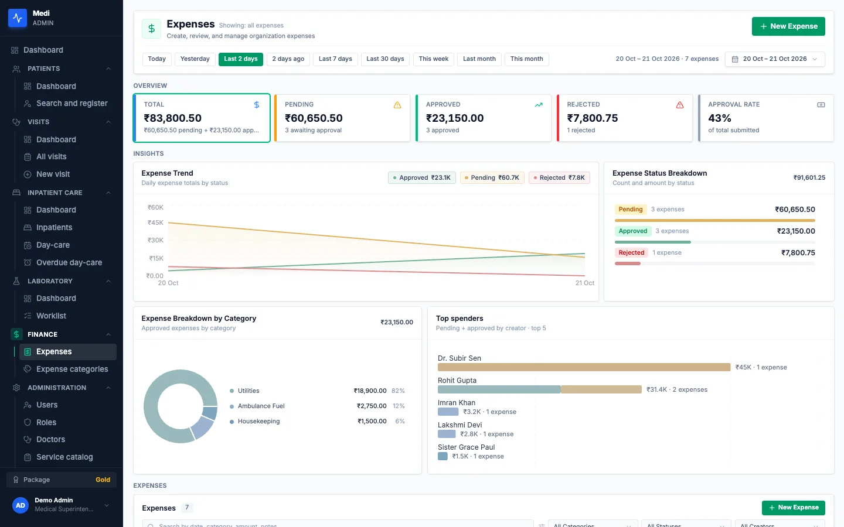
Task: Click the alert icon on Rejected card
Action: (680, 105)
